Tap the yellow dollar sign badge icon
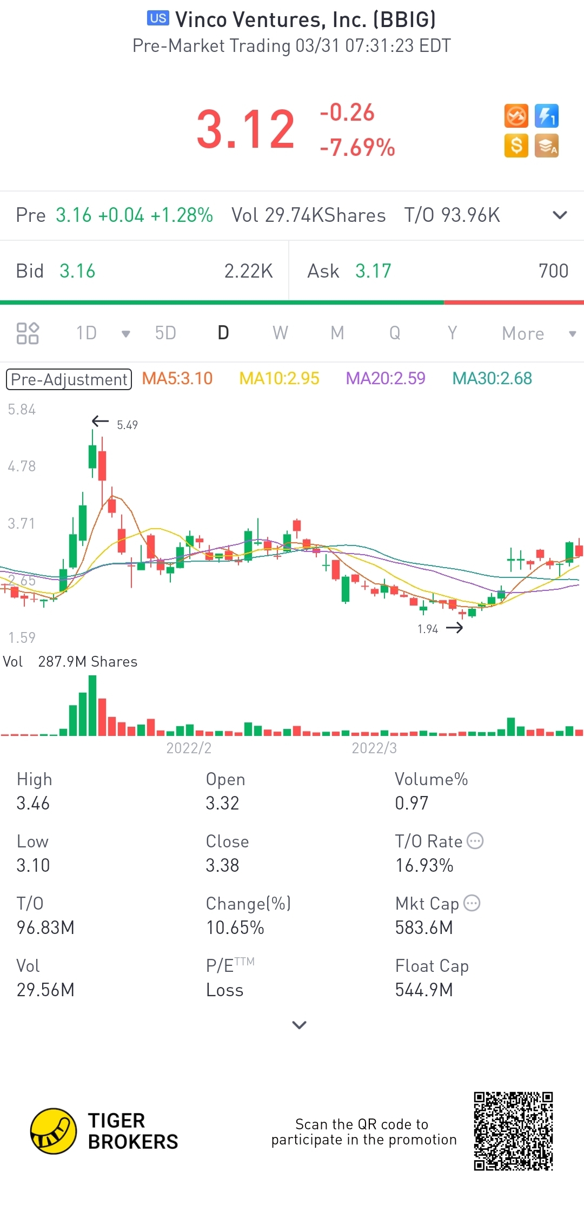 pyautogui.click(x=516, y=146)
